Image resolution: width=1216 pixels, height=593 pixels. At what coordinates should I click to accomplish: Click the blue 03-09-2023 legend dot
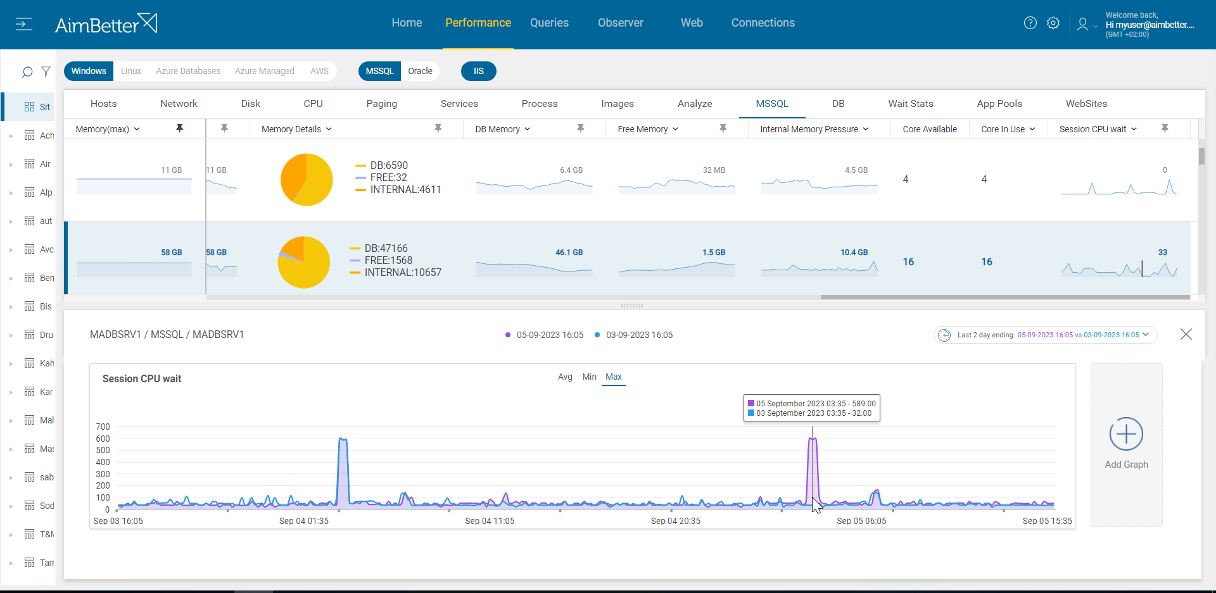click(x=597, y=335)
